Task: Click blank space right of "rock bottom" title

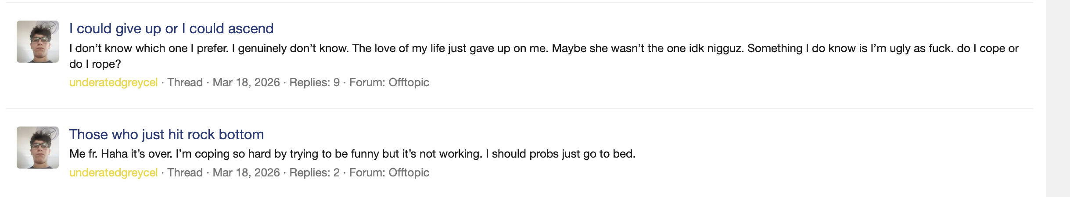Action: 614,135
